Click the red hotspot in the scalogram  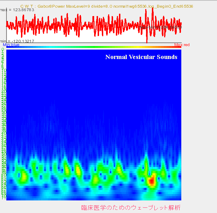[x=151, y=181]
